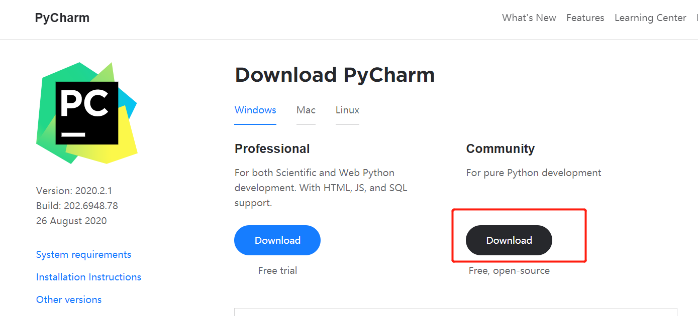Open the What's New page

pyautogui.click(x=529, y=17)
